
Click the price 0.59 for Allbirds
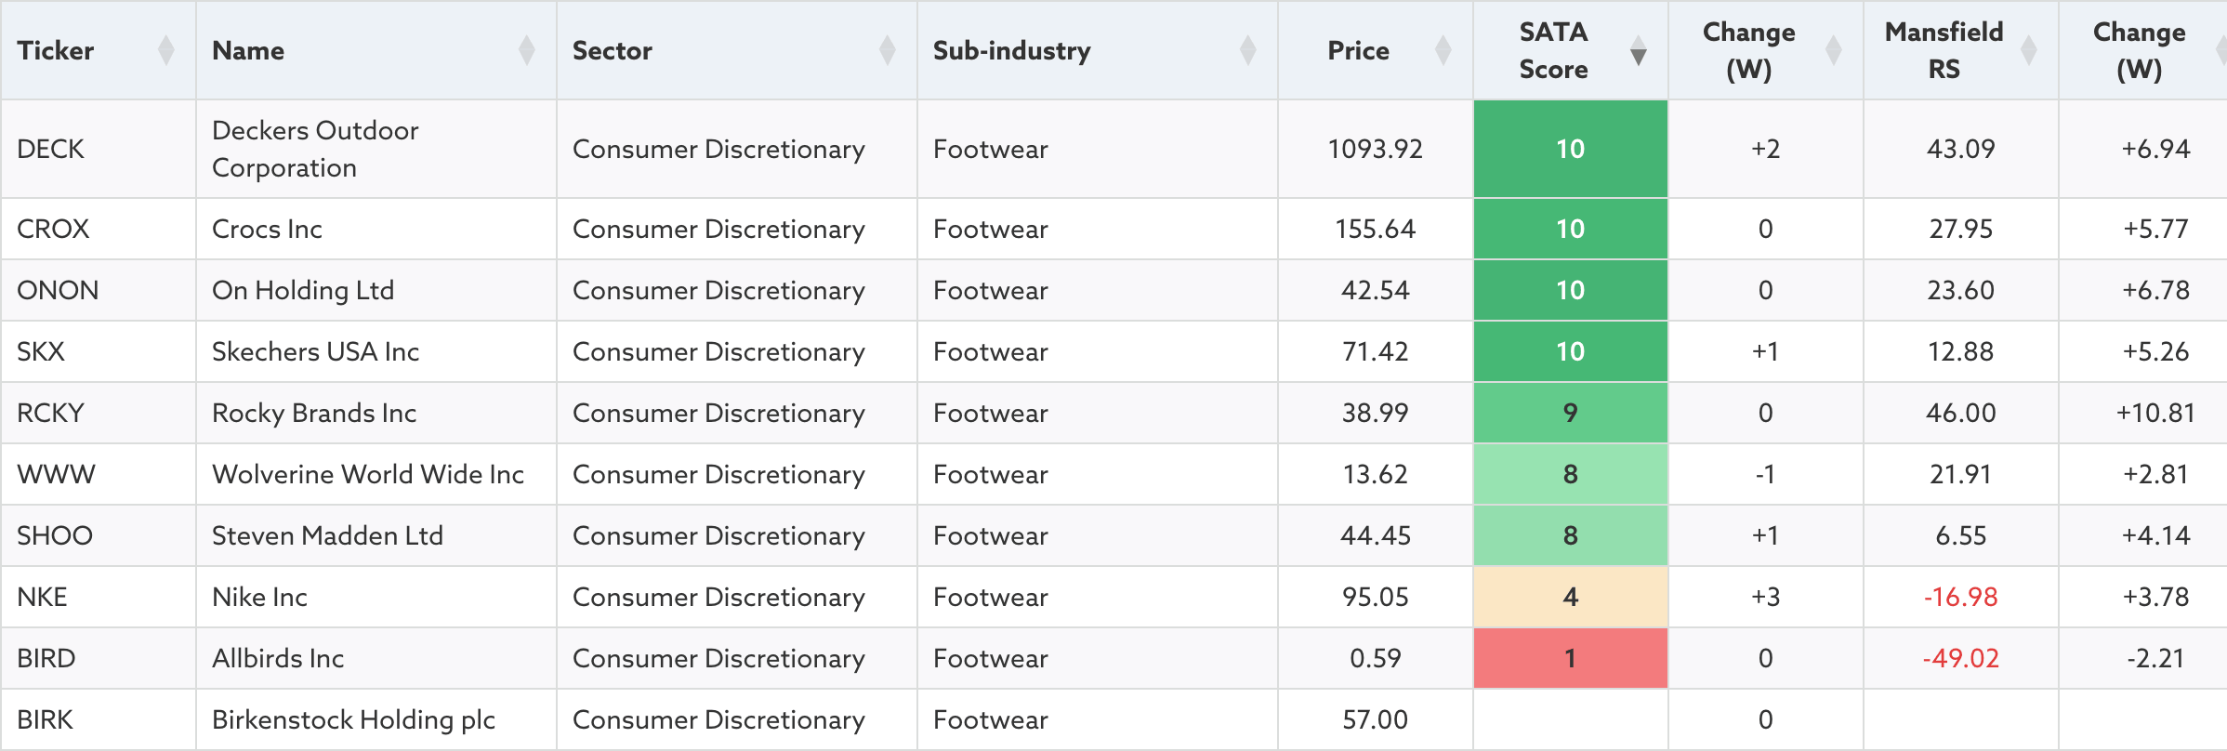[1376, 658]
